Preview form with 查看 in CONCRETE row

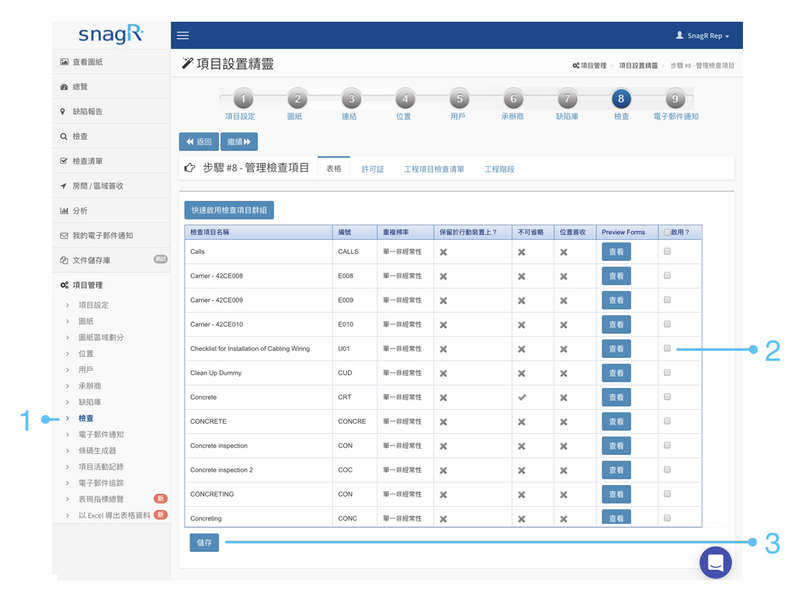[616, 421]
